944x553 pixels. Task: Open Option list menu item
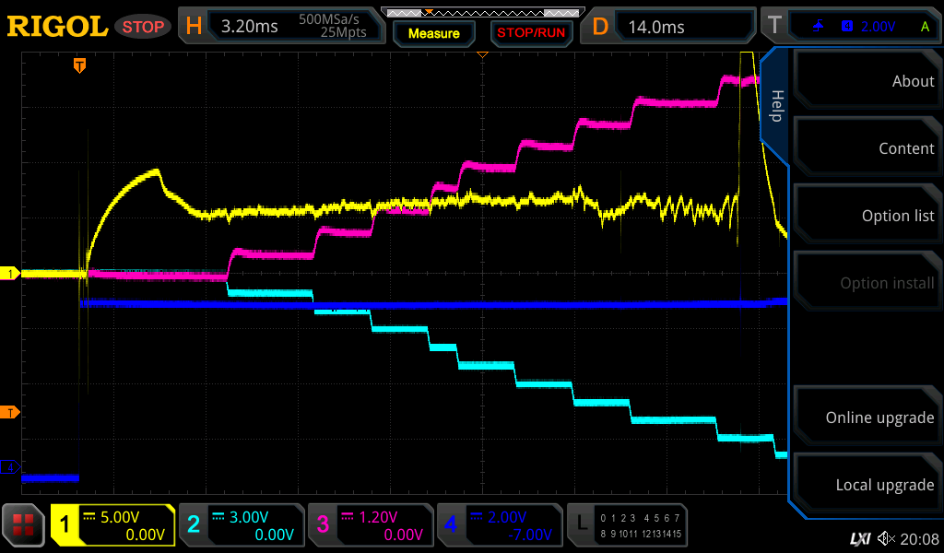point(868,216)
